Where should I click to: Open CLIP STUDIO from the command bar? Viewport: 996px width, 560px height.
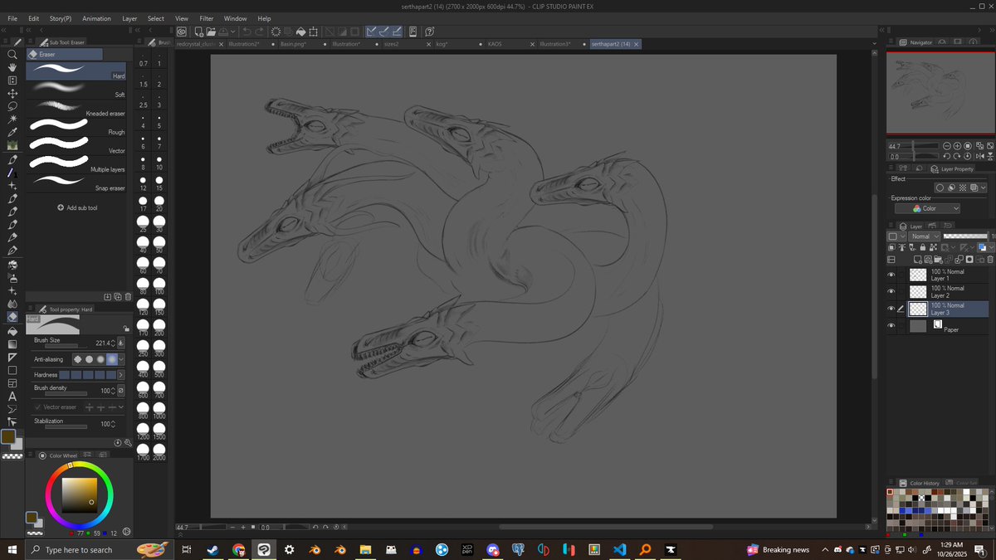pyautogui.click(x=181, y=32)
